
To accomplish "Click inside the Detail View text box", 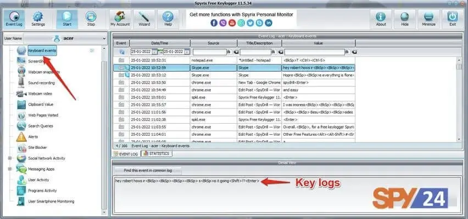I will click(x=288, y=195).
